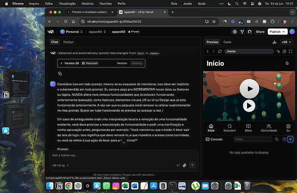Focus the Ask a follow-up input
Viewport: 297px width, 193px height.
[x=124, y=155]
